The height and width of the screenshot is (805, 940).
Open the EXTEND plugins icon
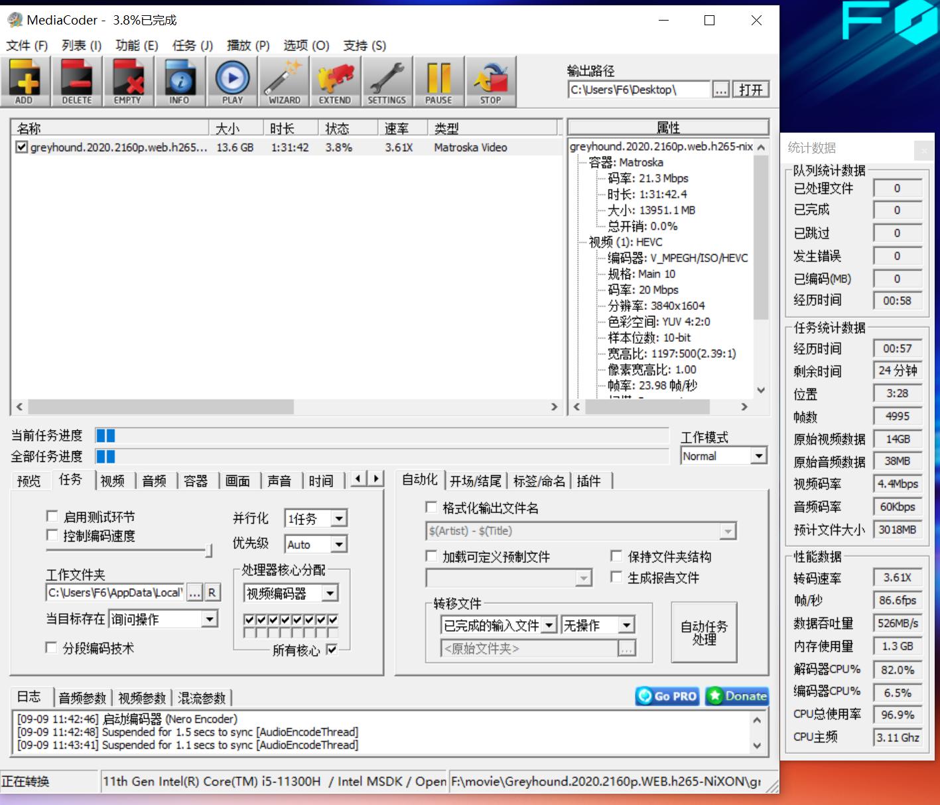[x=335, y=81]
